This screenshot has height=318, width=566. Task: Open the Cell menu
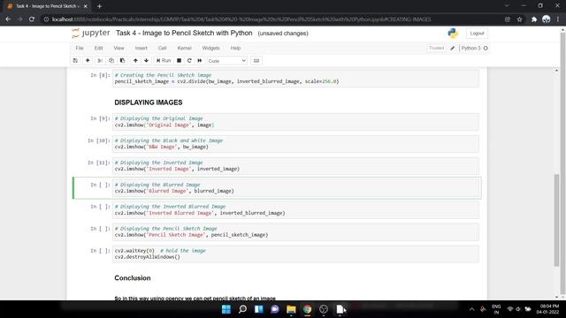[162, 48]
